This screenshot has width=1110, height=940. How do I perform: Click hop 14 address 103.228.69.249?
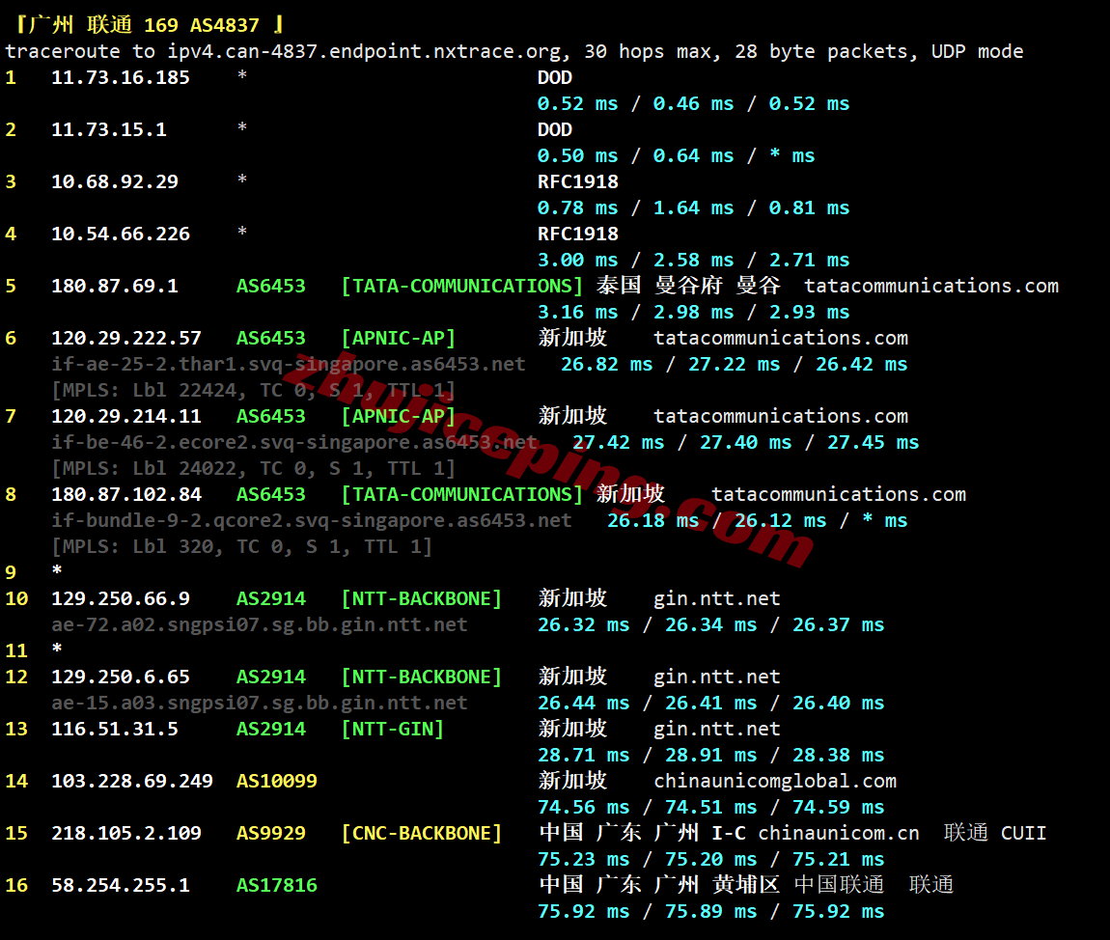coord(131,781)
